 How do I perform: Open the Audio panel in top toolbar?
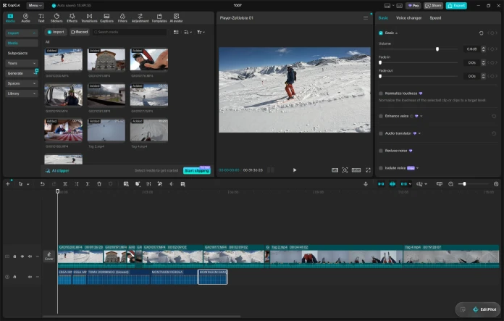tap(25, 18)
